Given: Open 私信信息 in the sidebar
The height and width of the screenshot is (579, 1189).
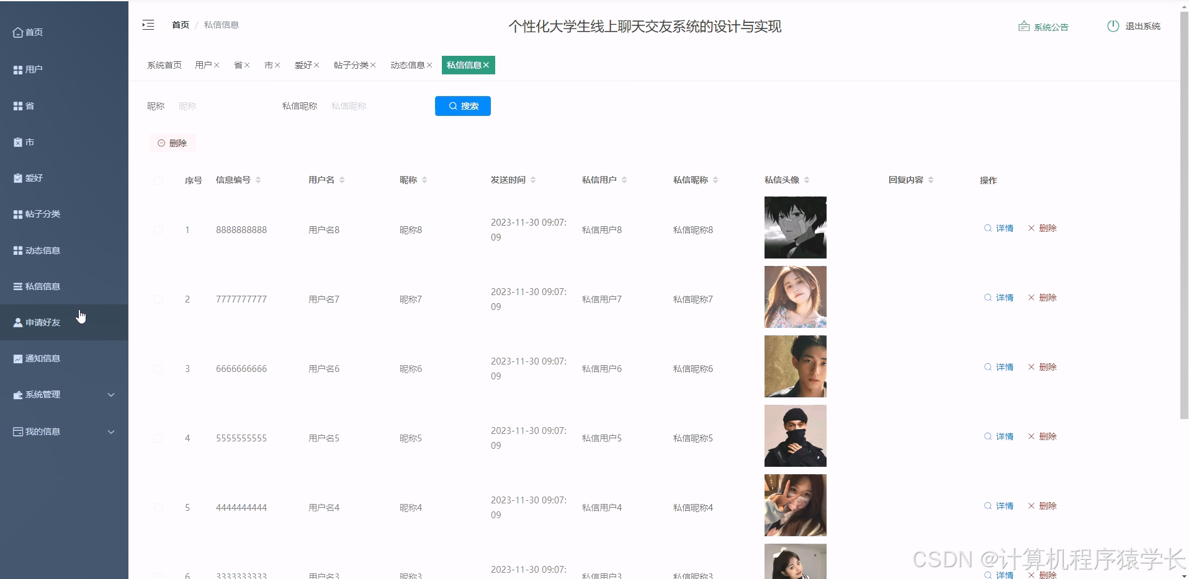Looking at the screenshot, I should [64, 286].
